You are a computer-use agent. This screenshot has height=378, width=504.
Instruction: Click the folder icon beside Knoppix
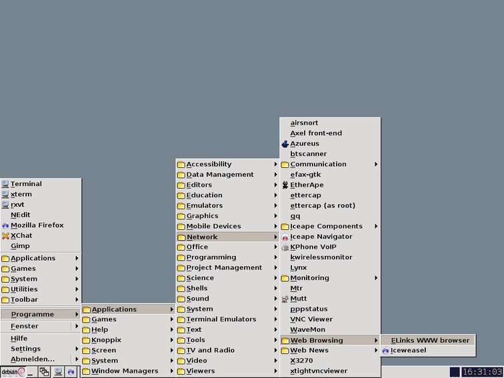click(86, 341)
